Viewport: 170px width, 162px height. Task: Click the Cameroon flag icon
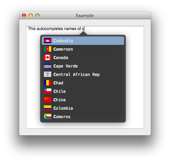(48, 49)
